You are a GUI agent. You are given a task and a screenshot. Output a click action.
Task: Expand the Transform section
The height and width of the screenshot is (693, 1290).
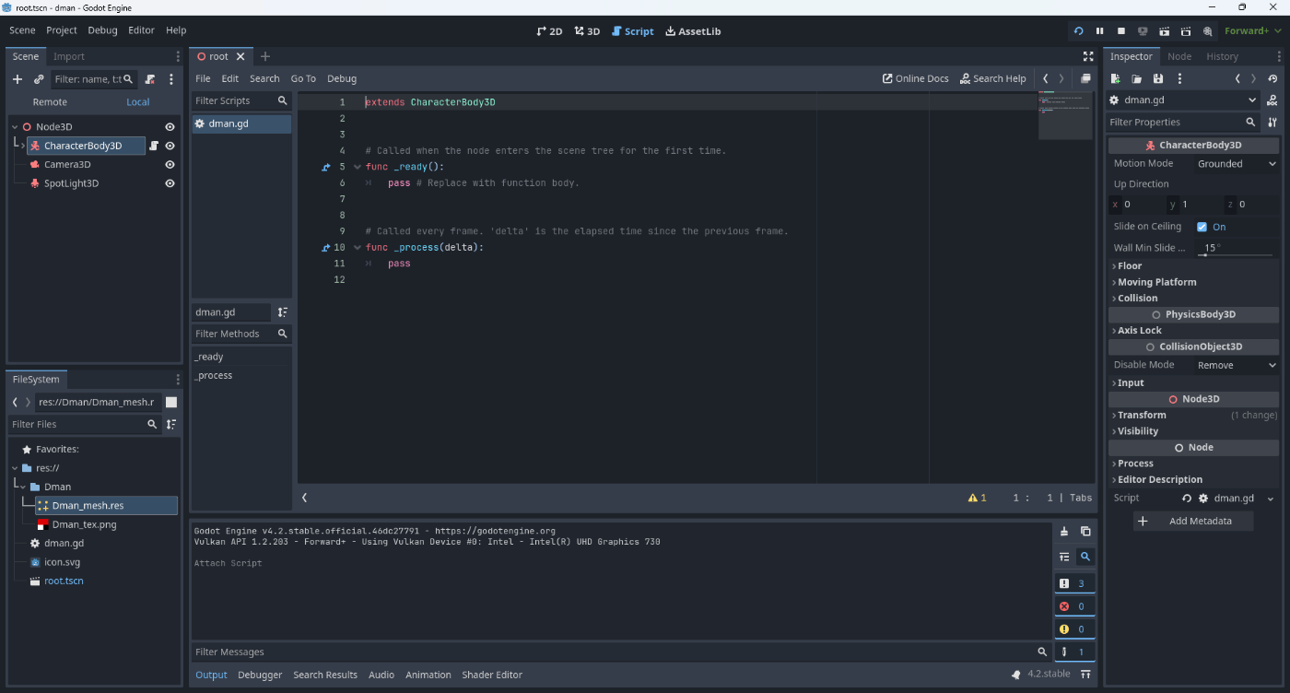1193,415
